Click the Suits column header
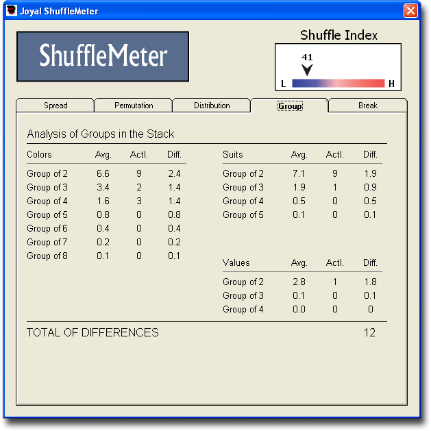The width and height of the screenshot is (431, 431). pos(233,154)
